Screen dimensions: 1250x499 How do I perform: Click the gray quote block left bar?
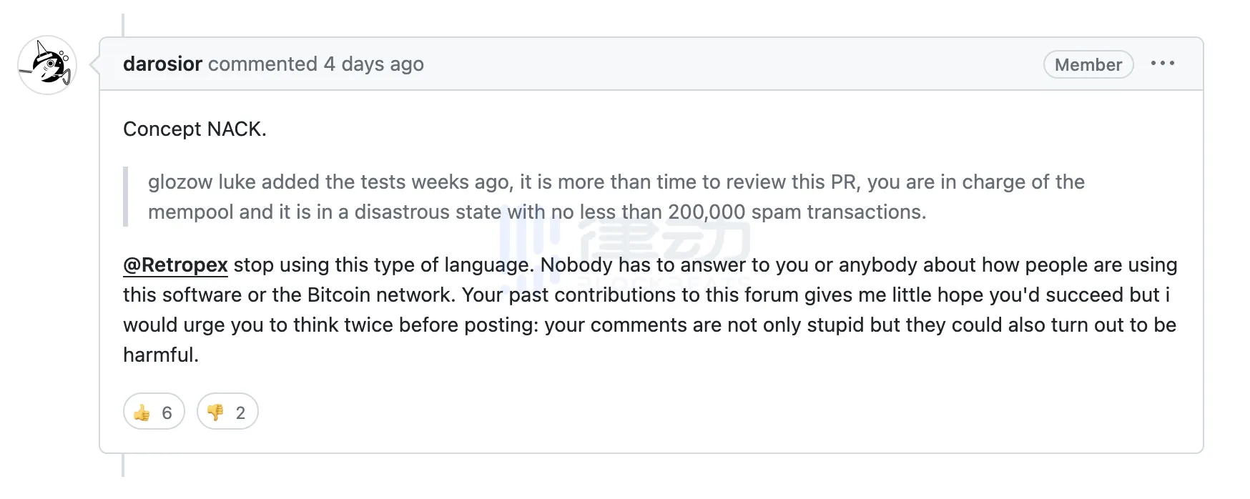click(x=126, y=197)
